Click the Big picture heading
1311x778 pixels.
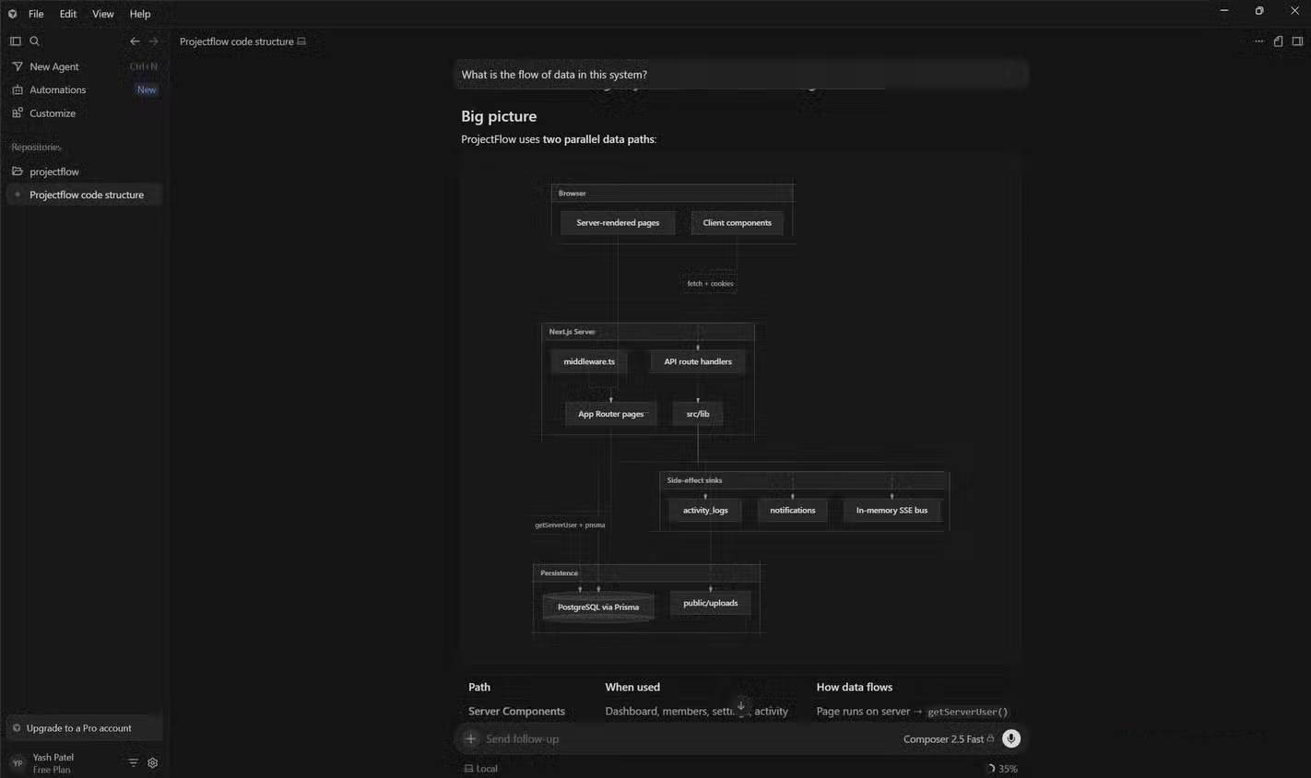pyautogui.click(x=499, y=116)
